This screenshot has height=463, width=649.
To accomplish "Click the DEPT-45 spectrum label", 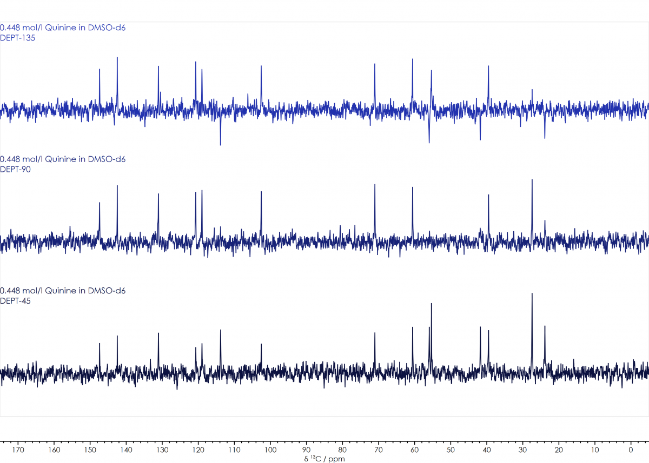I will (15, 301).
